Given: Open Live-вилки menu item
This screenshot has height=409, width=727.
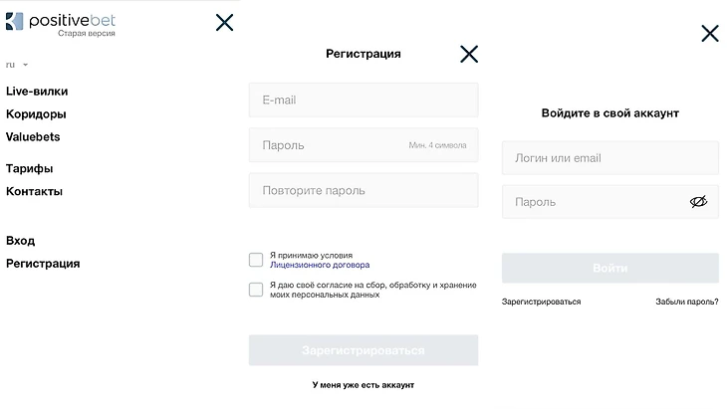Looking at the screenshot, I should (37, 92).
